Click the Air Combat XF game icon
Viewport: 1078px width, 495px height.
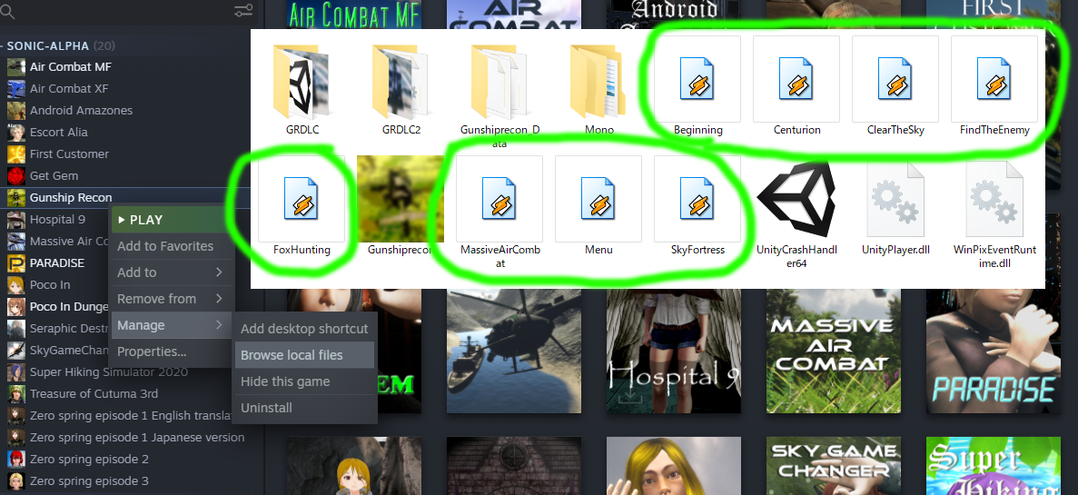coord(16,89)
